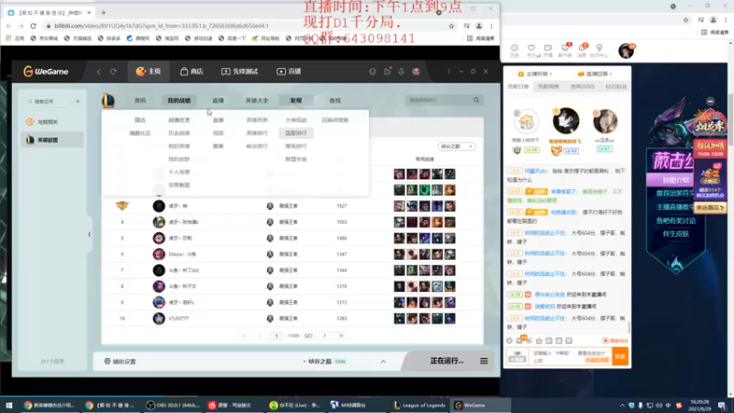Image resolution: width=734 pixels, height=413 pixels.
Task: Open 辅助设置 settings
Action: (120, 362)
